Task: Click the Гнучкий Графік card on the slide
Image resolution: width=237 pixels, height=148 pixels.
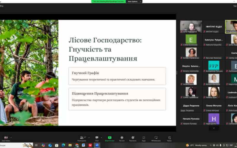Action: click(x=117, y=76)
